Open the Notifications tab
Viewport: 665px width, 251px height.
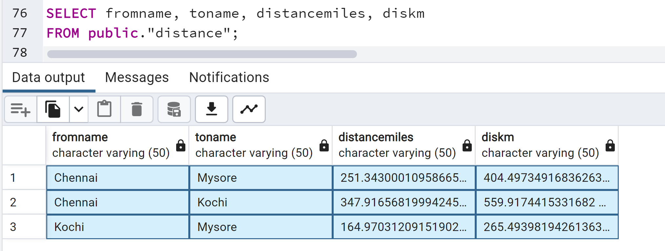tap(229, 77)
